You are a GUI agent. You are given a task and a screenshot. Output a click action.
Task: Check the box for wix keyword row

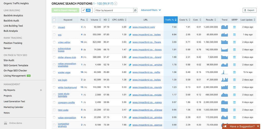pyautogui.click(x=54, y=35)
